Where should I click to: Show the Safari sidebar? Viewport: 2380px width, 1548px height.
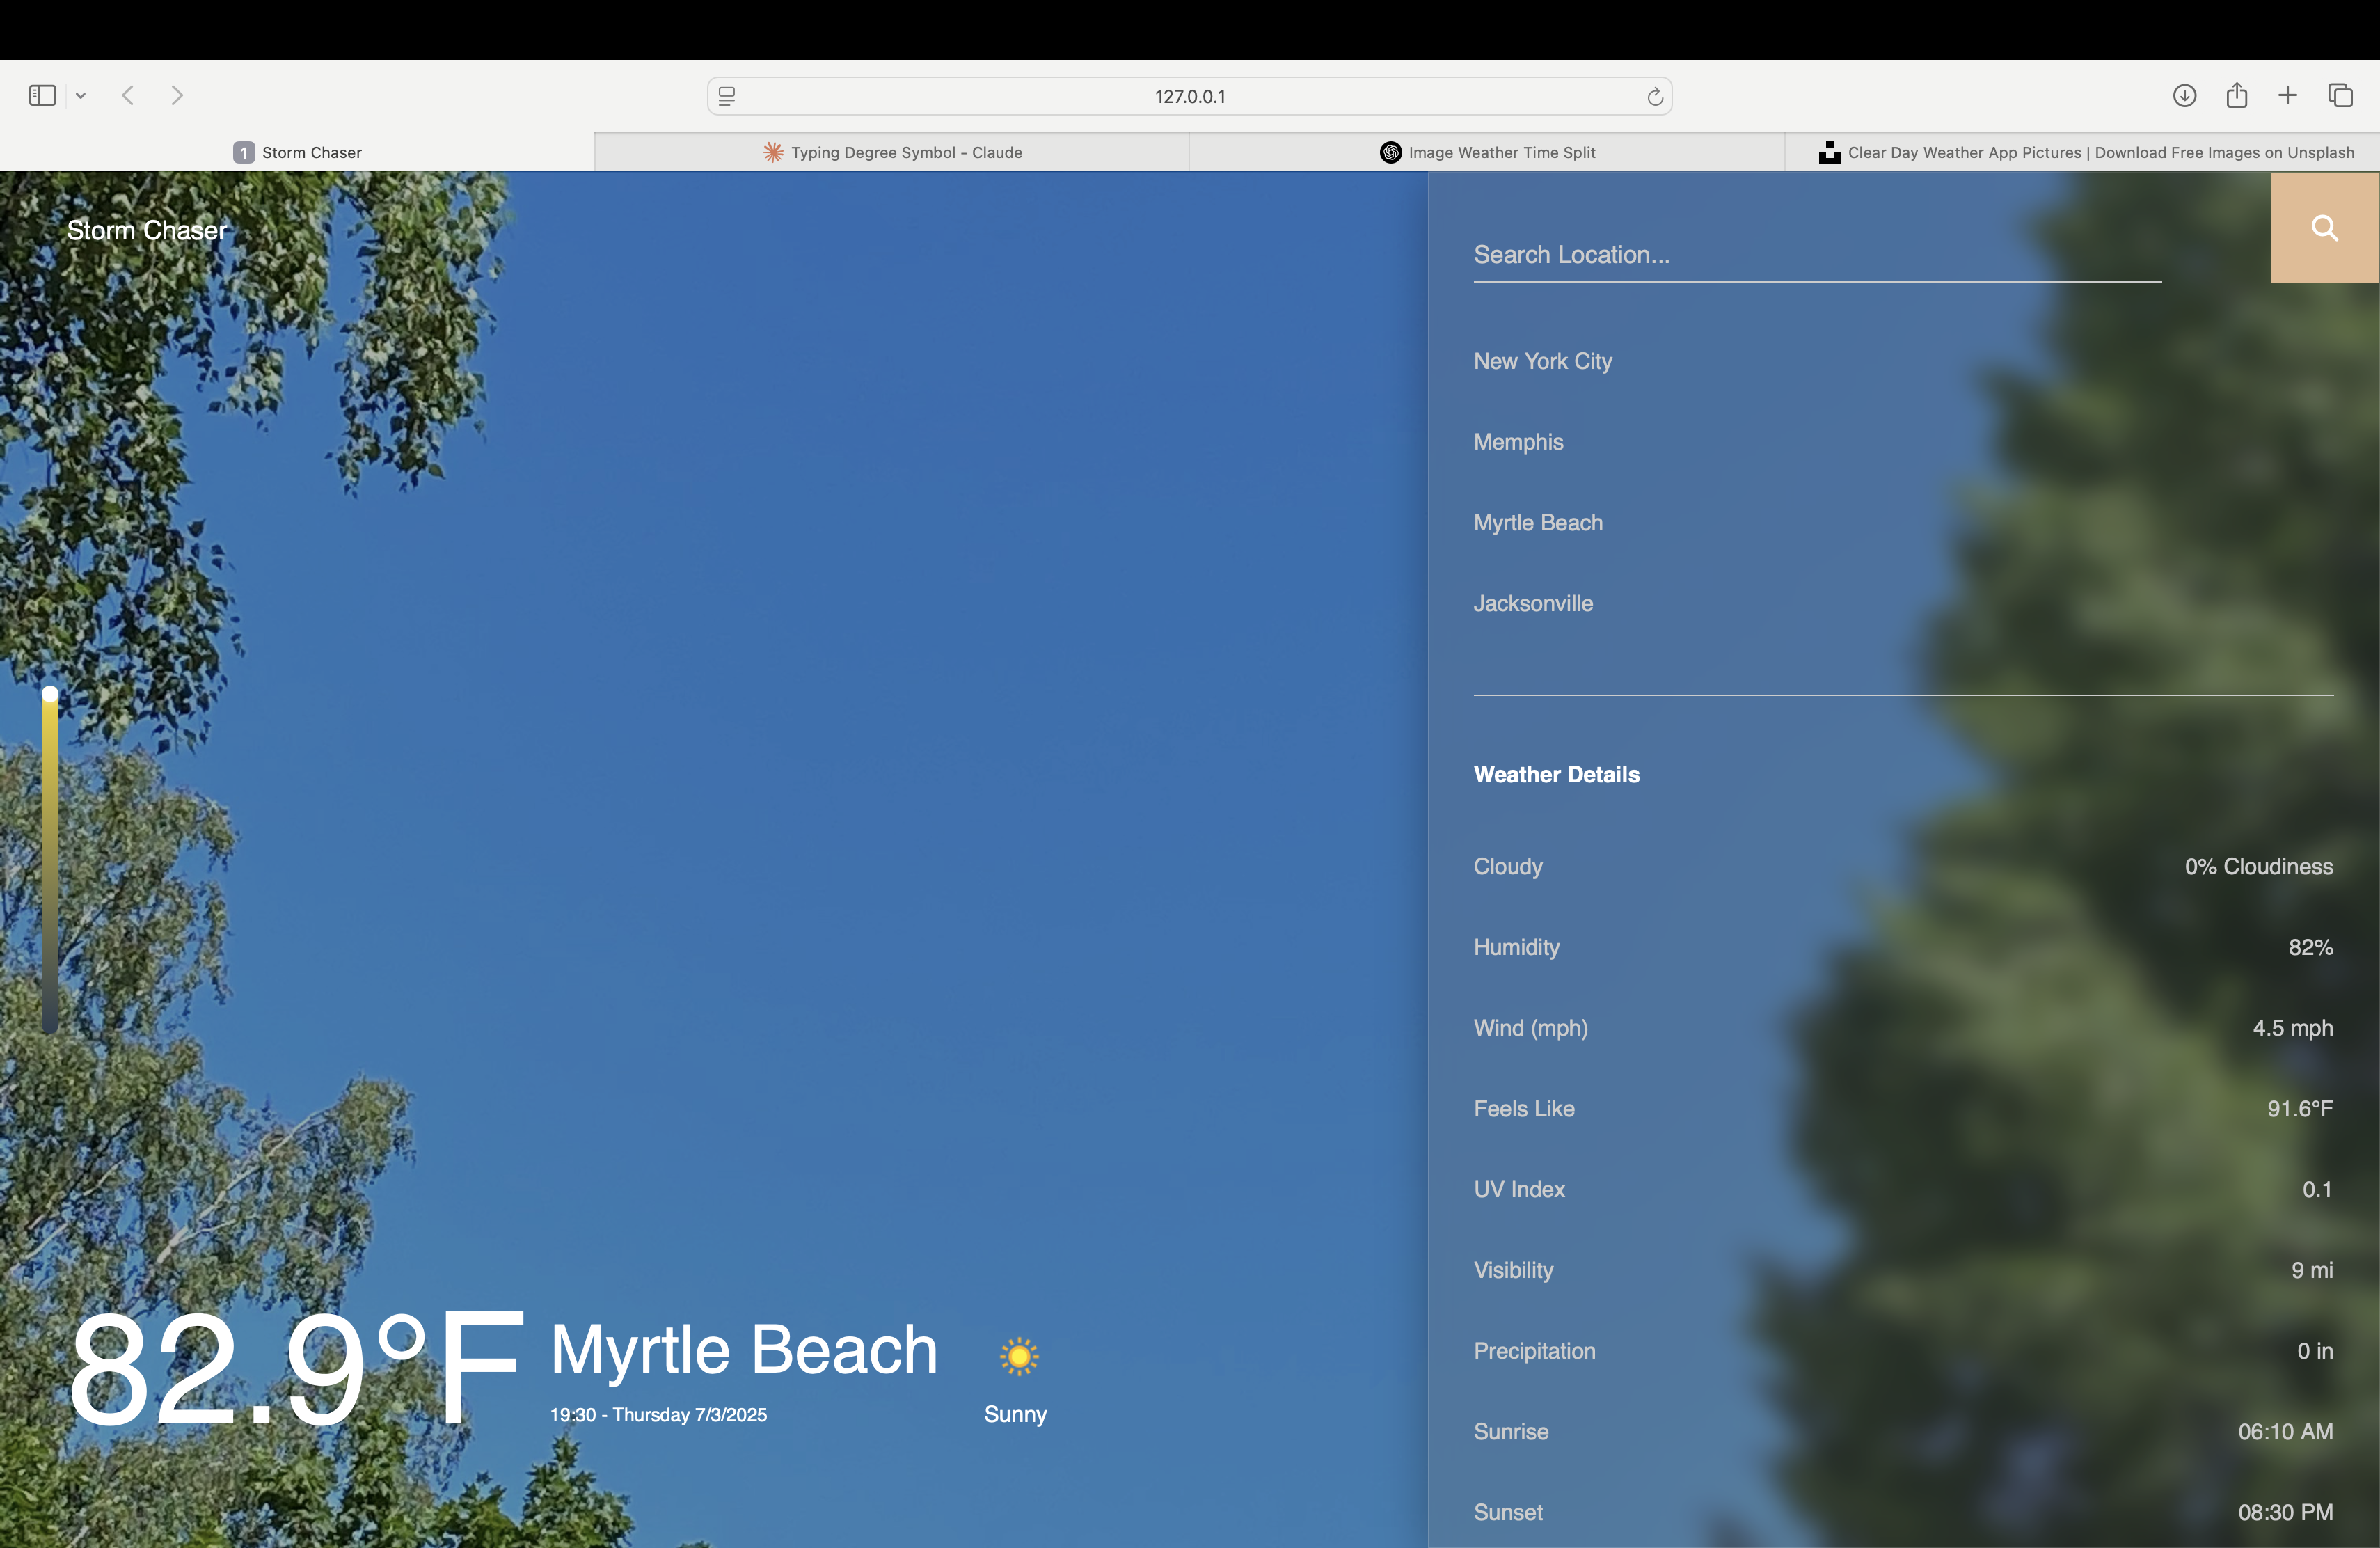[x=42, y=96]
